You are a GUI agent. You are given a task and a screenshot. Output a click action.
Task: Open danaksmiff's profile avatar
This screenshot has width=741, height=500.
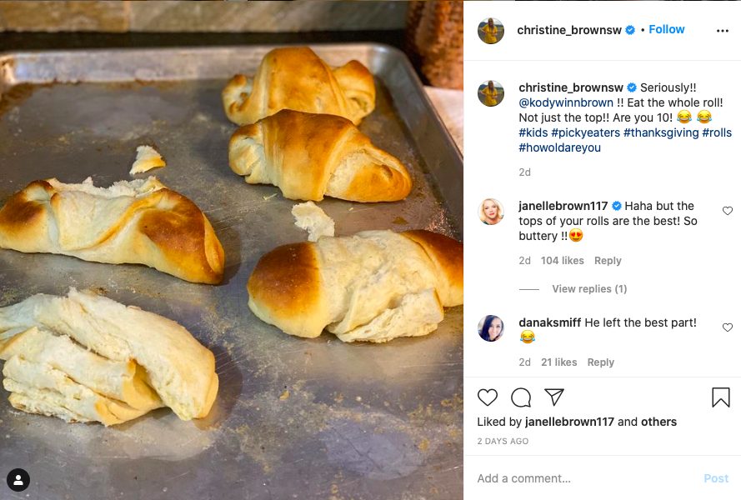coord(491,328)
